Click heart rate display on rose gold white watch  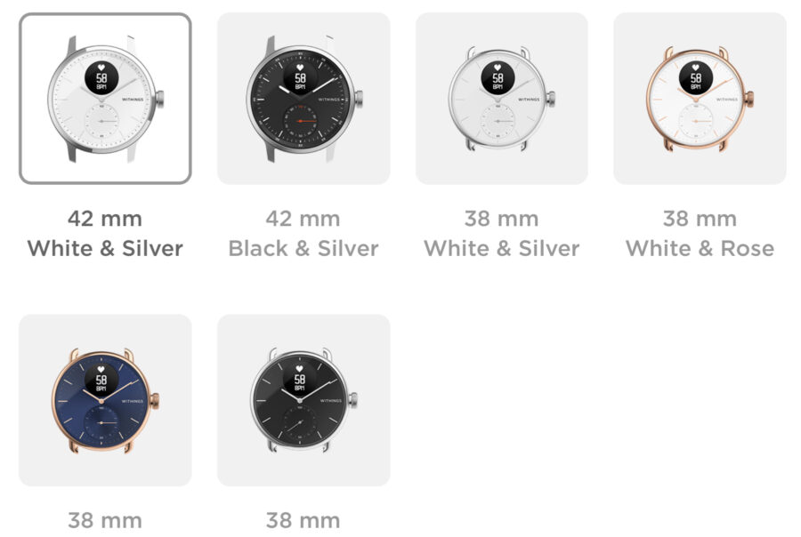tap(696, 77)
